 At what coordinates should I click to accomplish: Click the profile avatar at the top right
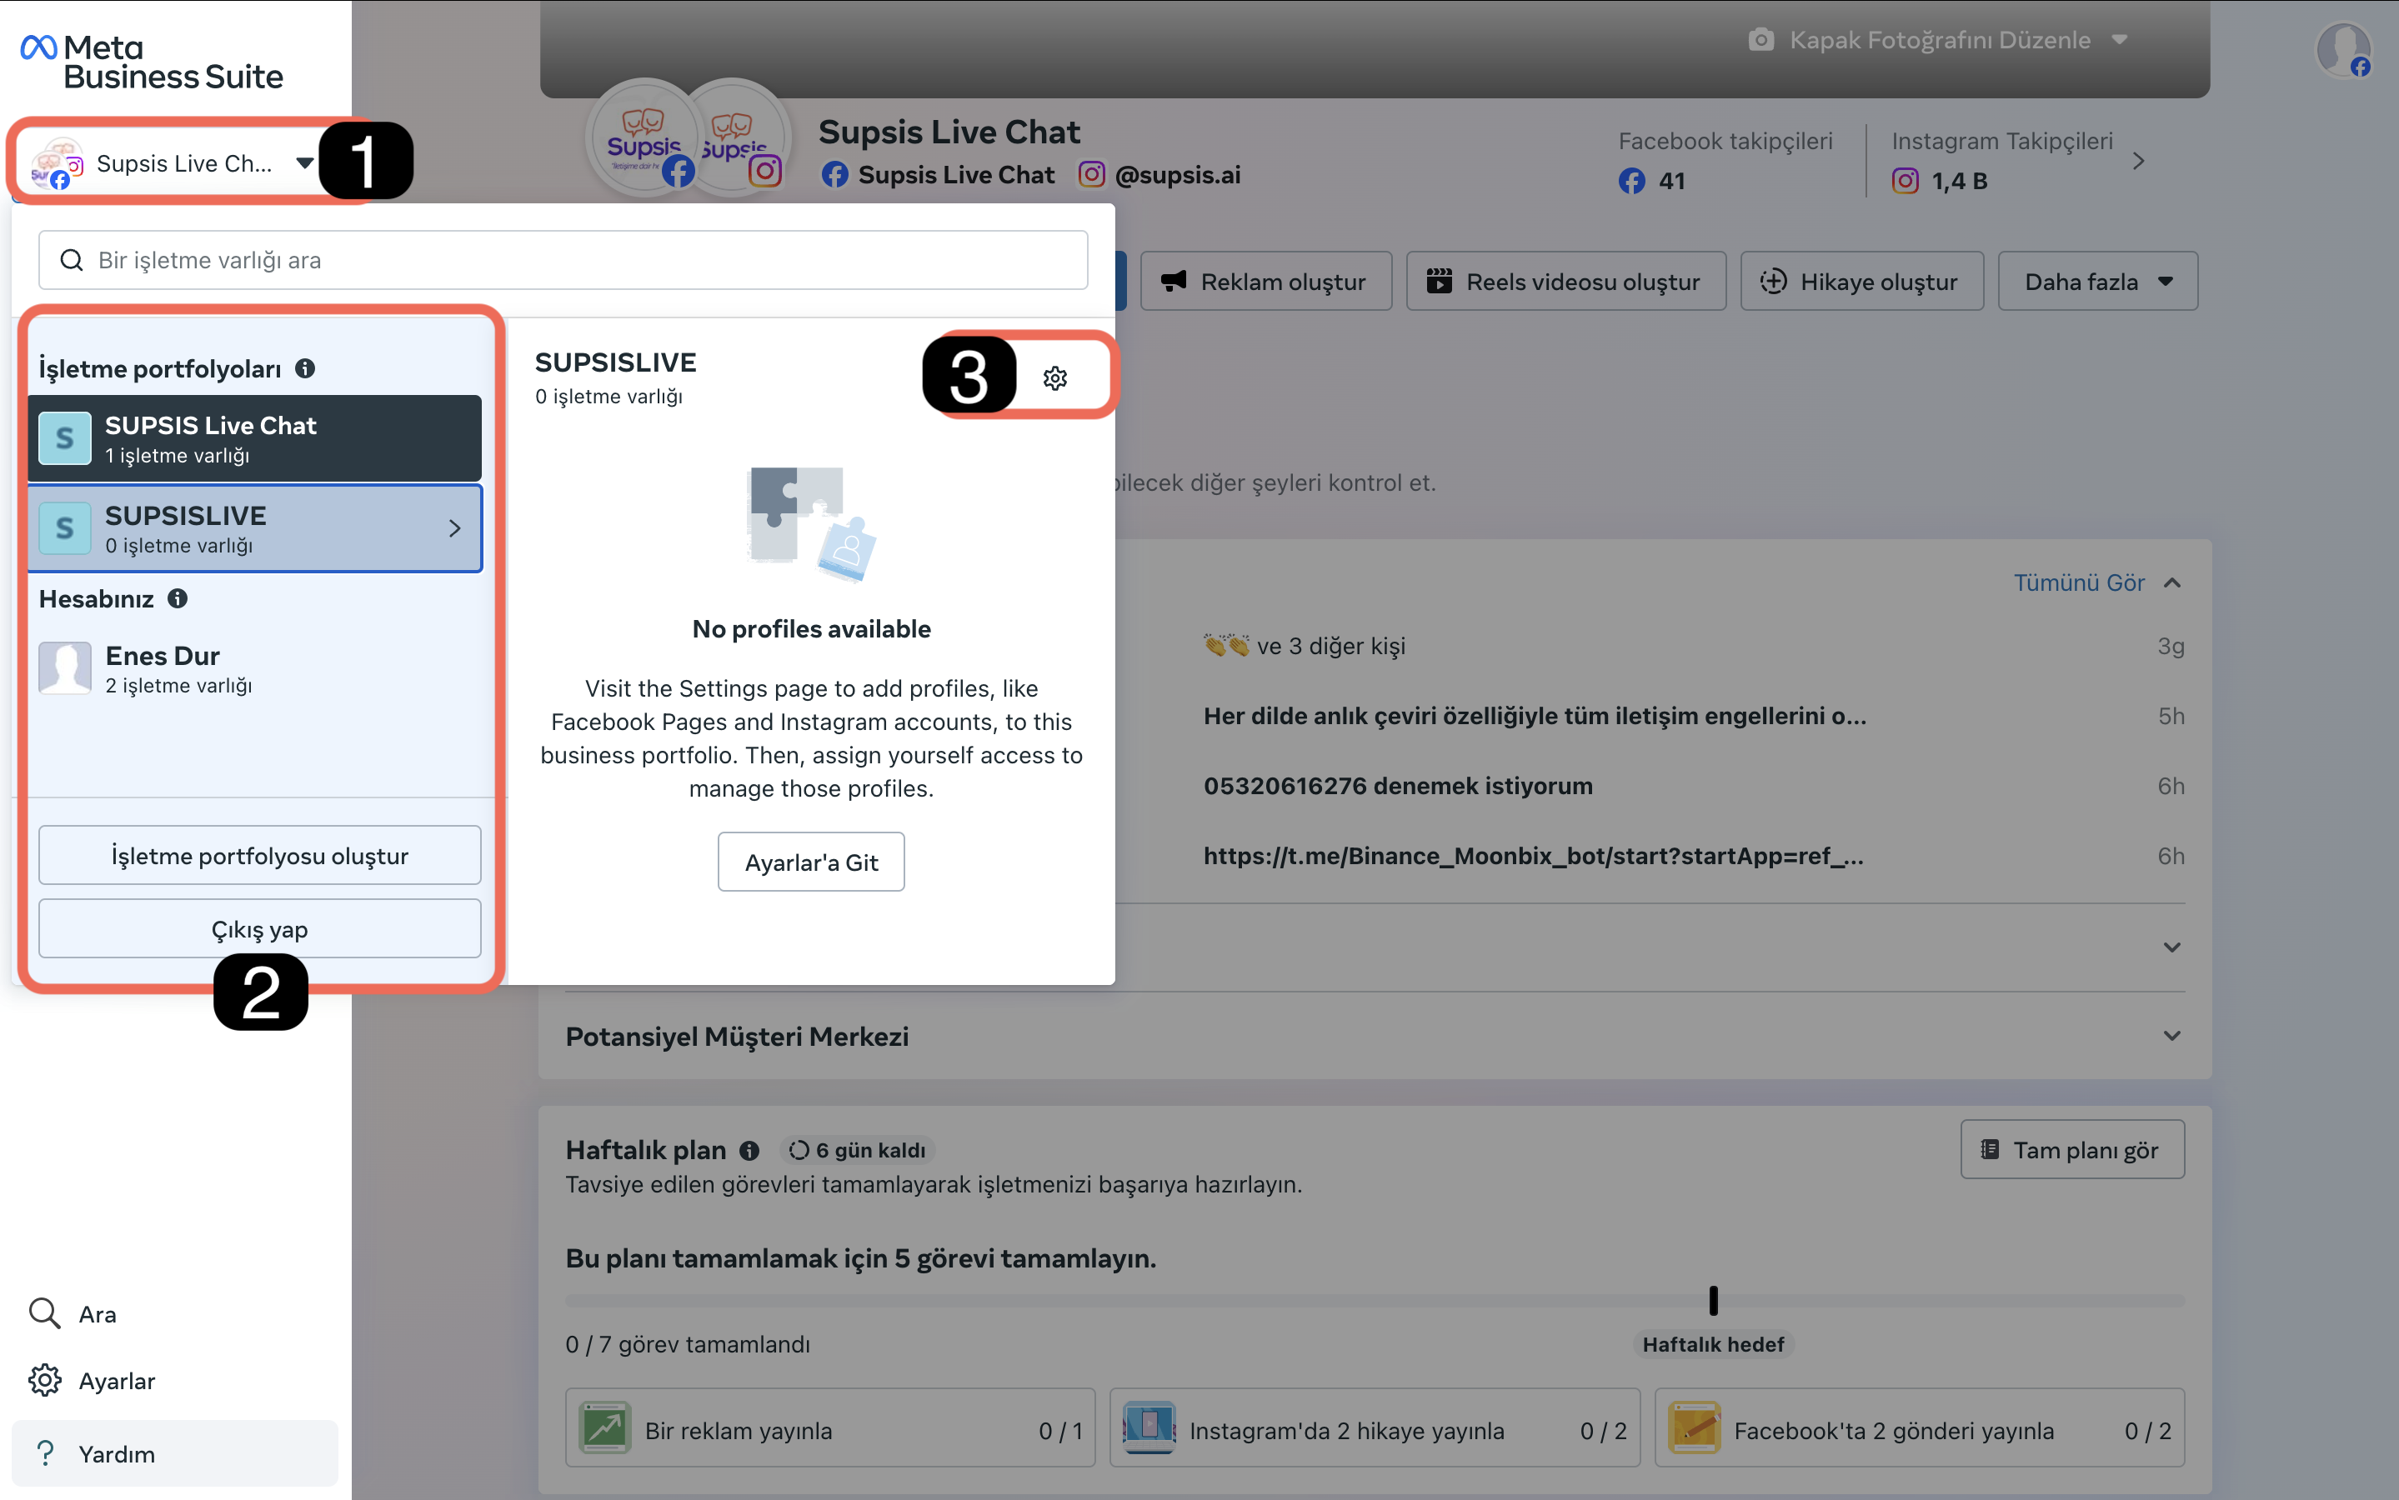[x=2343, y=50]
